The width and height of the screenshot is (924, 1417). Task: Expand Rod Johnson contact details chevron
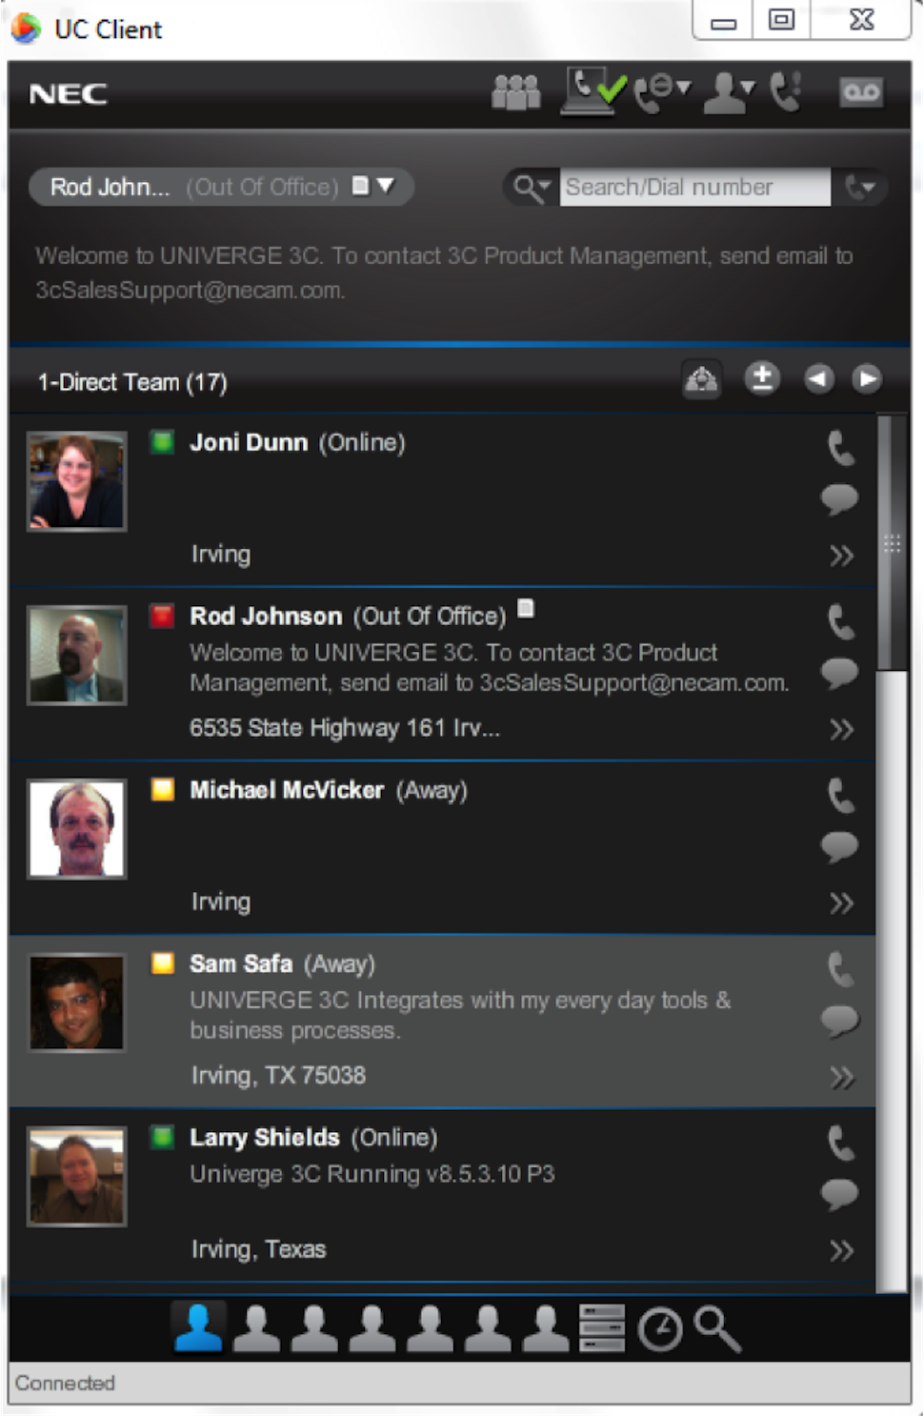[840, 730]
